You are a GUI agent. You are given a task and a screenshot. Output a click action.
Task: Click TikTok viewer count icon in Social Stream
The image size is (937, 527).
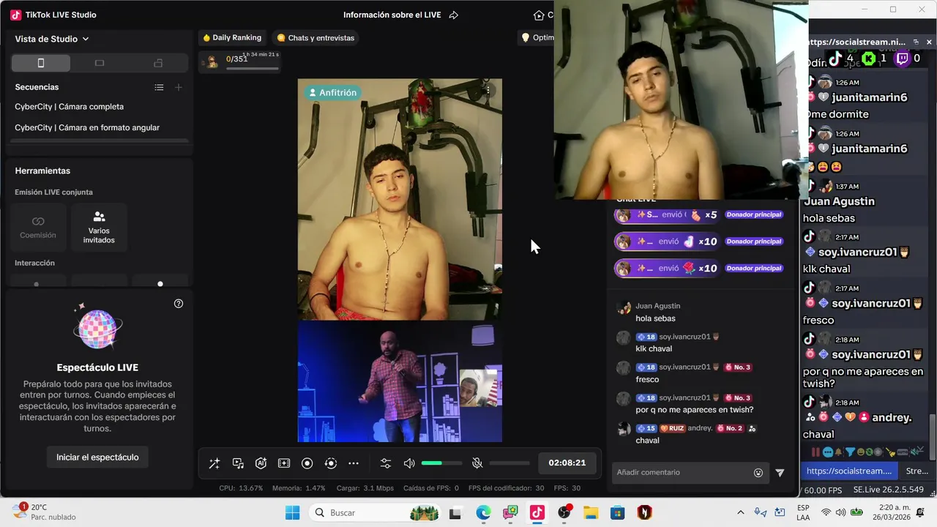click(835, 59)
